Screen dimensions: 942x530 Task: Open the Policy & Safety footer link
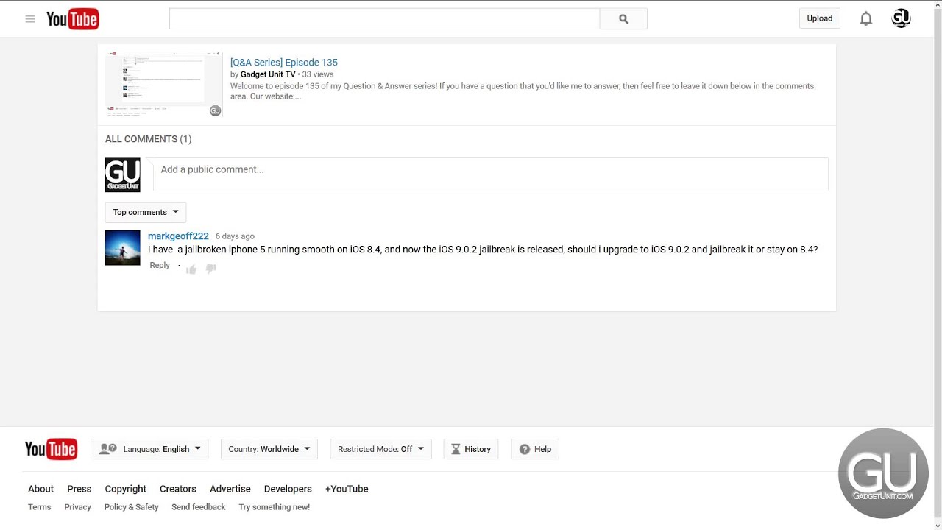pyautogui.click(x=132, y=507)
